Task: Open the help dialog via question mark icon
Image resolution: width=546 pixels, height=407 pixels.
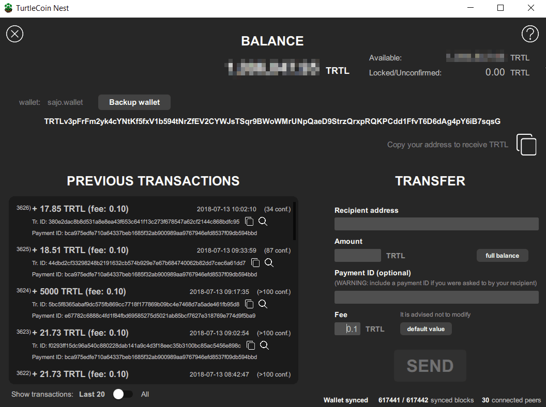Action: 530,34
